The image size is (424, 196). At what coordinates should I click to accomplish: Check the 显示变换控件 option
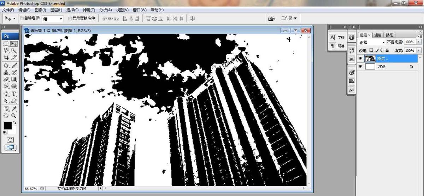tap(70, 18)
